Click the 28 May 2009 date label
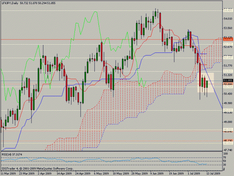The width and height of the screenshot is (234, 176). 139,173
